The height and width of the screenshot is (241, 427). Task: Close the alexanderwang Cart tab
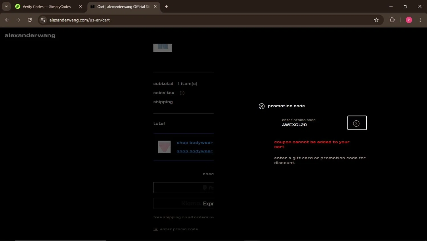coord(155,7)
